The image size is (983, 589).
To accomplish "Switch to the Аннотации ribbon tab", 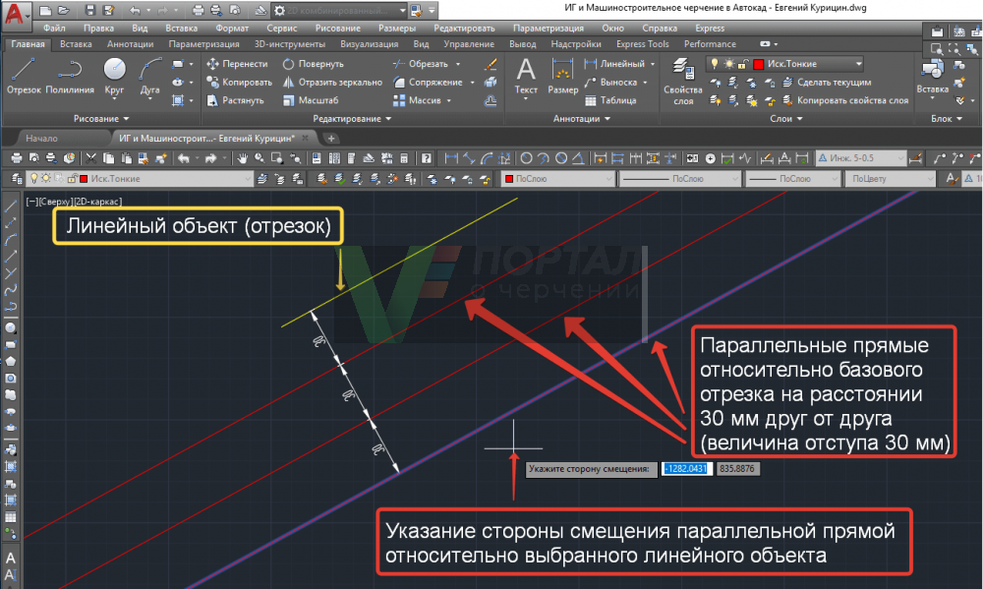I will coord(130,44).
